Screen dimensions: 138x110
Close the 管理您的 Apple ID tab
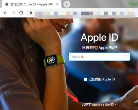point(57,4)
